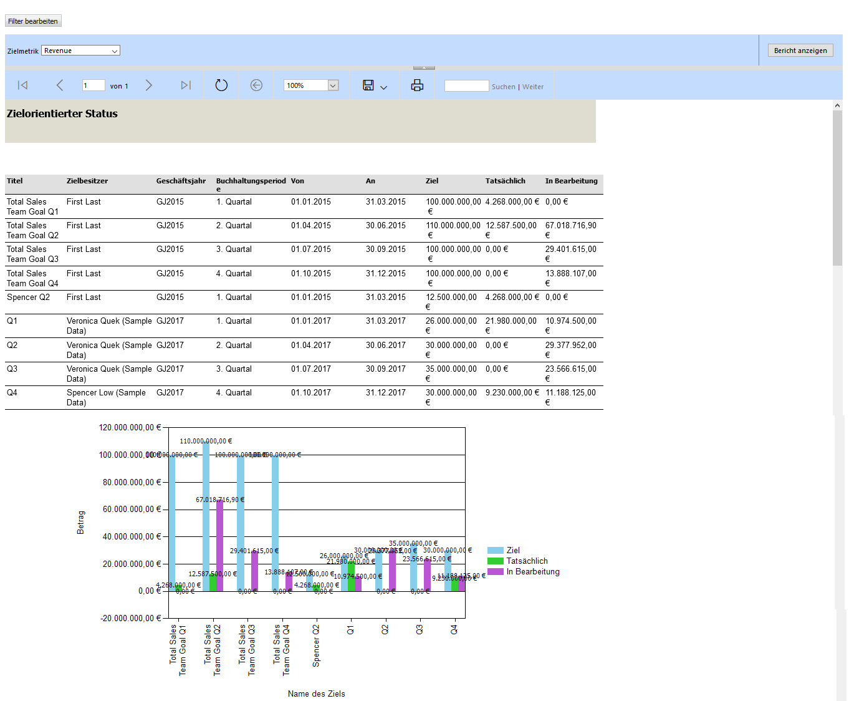Focus the search text box

click(x=466, y=86)
